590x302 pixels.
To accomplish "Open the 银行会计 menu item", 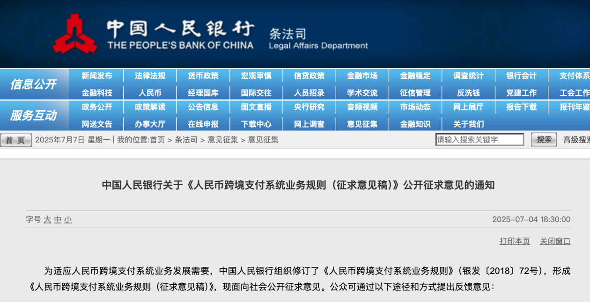I will [x=522, y=76].
